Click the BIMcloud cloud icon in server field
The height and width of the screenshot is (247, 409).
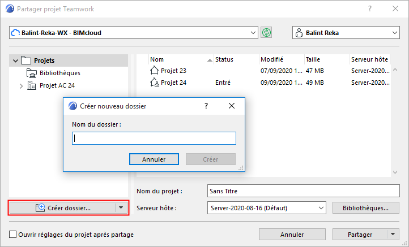point(15,33)
